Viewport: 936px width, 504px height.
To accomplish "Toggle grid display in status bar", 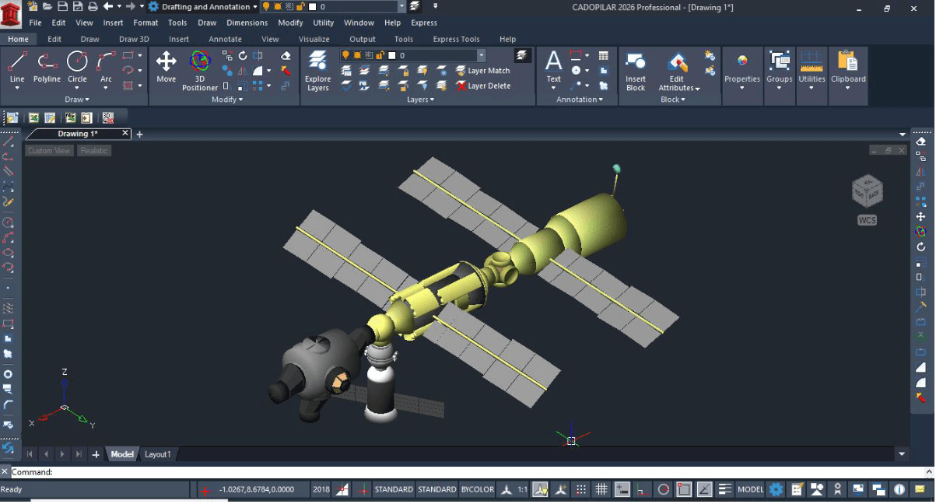I will [x=601, y=490].
